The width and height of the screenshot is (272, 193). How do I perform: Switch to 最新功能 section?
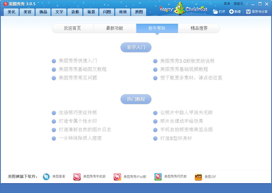tap(115, 28)
